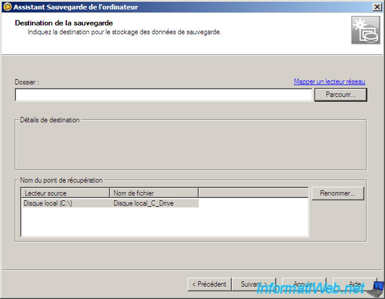Sort by the 'Lecteur source' column header
385x299 pixels.
point(65,193)
